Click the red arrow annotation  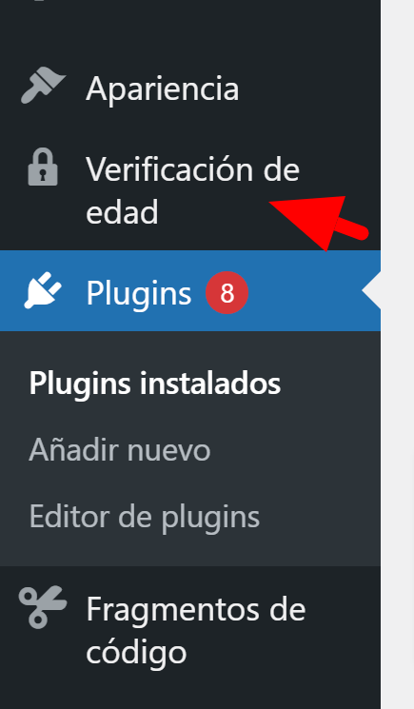click(320, 222)
